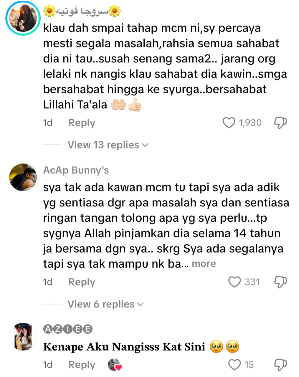Open the niqab-wearing commenter's profile picture

pyautogui.click(x=23, y=18)
